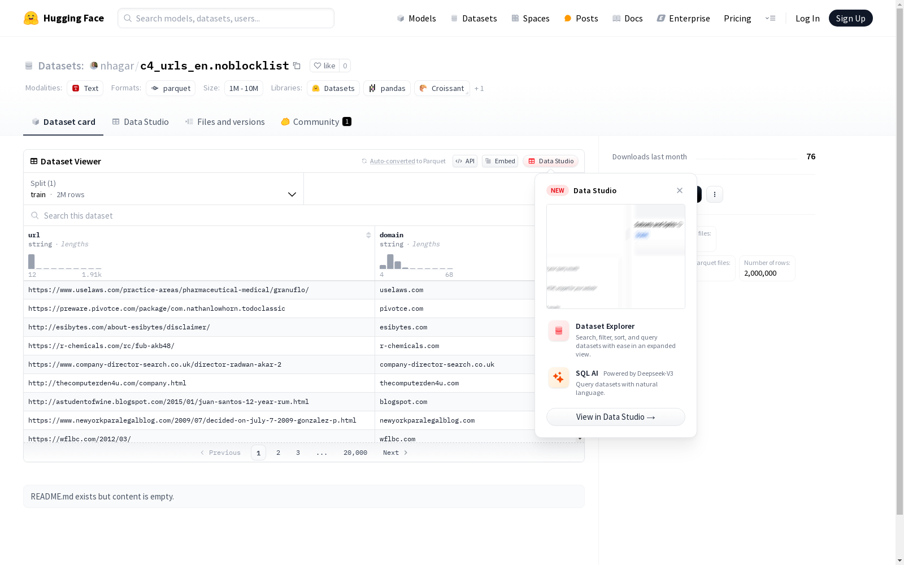This screenshot has height=565, width=904.
Task: Click the nhagar user avatar
Action: 94,66
